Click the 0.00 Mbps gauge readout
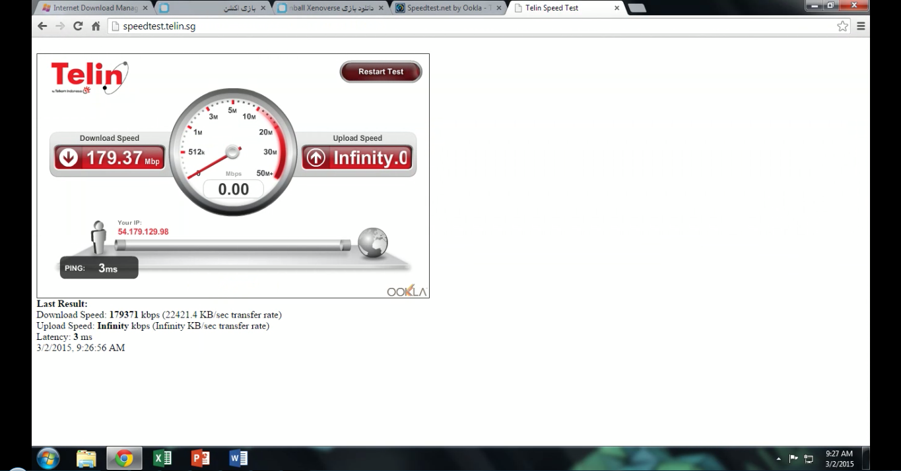 pos(233,190)
